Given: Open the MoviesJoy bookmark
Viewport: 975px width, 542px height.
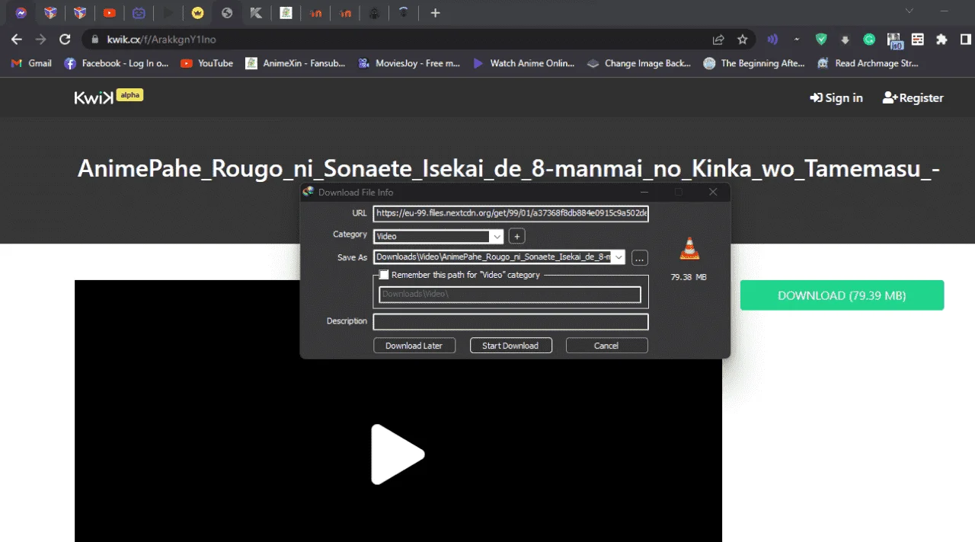Looking at the screenshot, I should point(410,63).
